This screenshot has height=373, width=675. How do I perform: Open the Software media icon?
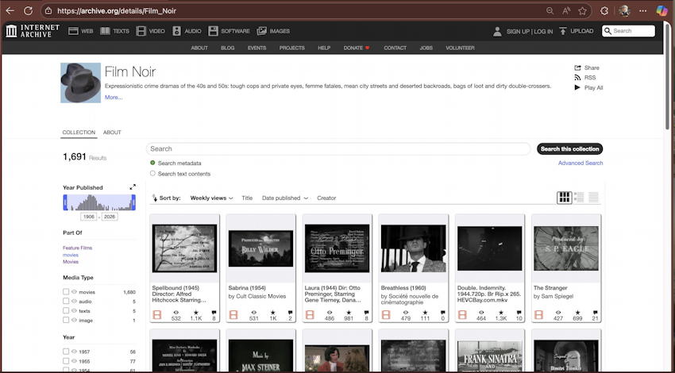213,31
